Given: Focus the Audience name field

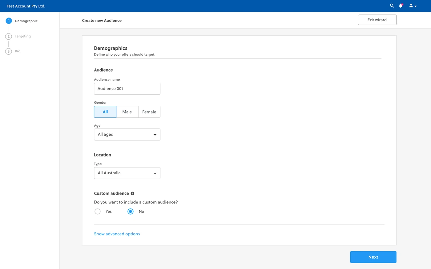Looking at the screenshot, I should pos(127,89).
